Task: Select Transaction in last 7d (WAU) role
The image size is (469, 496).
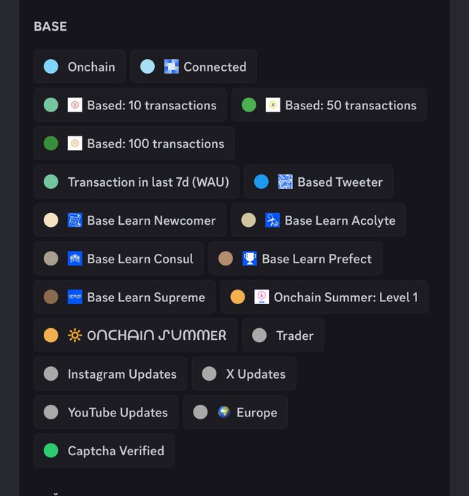Action: click(137, 182)
